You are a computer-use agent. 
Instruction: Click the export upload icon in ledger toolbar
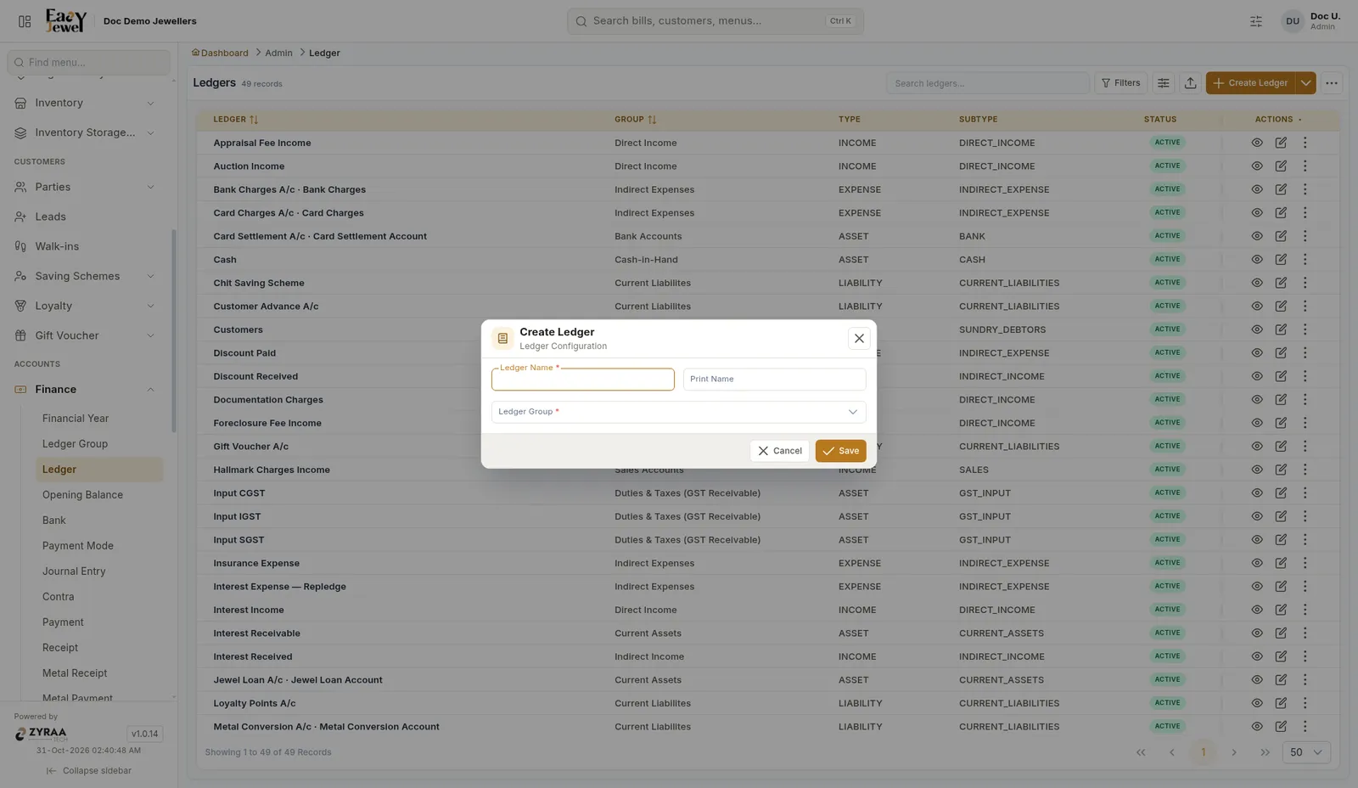tap(1191, 83)
